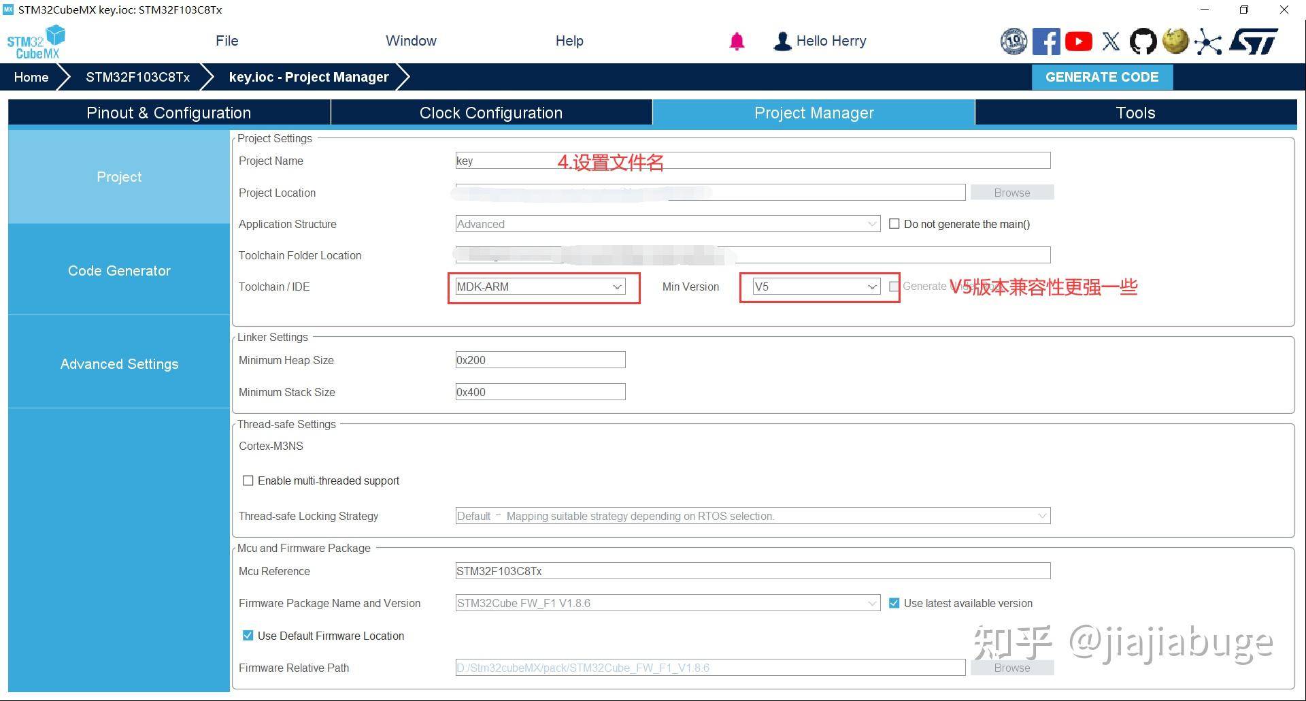Open the Code Generator side panel

click(119, 270)
